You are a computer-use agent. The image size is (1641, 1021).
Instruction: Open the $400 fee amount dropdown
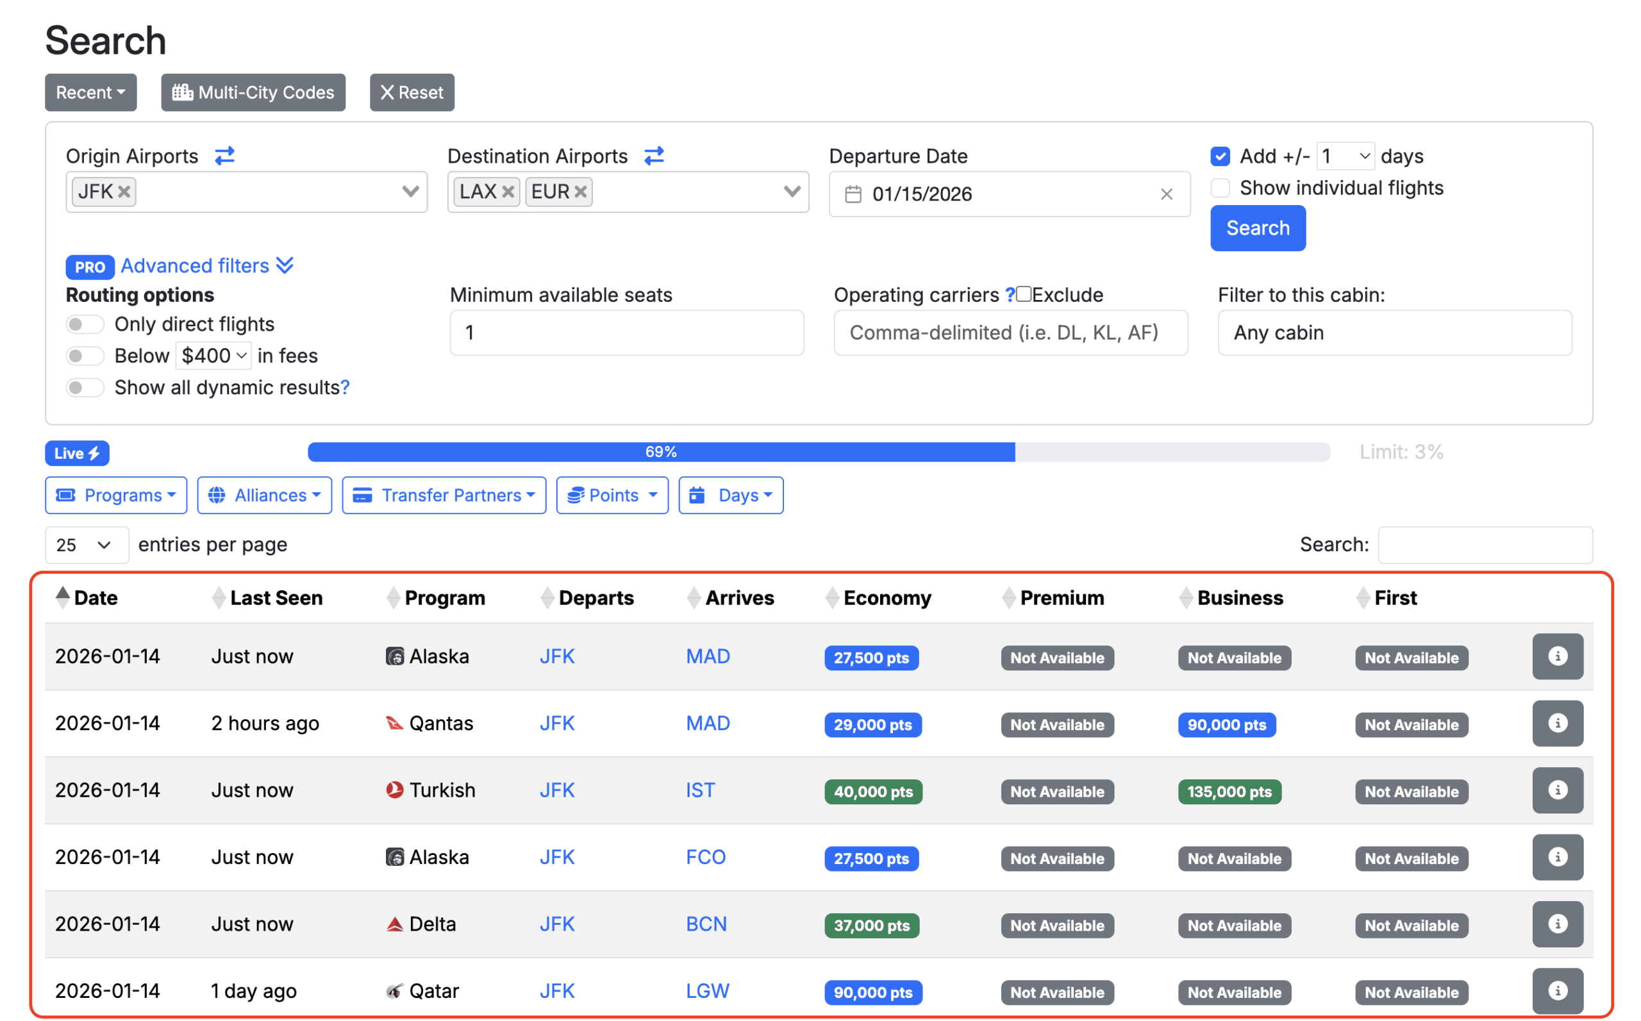[x=213, y=355]
